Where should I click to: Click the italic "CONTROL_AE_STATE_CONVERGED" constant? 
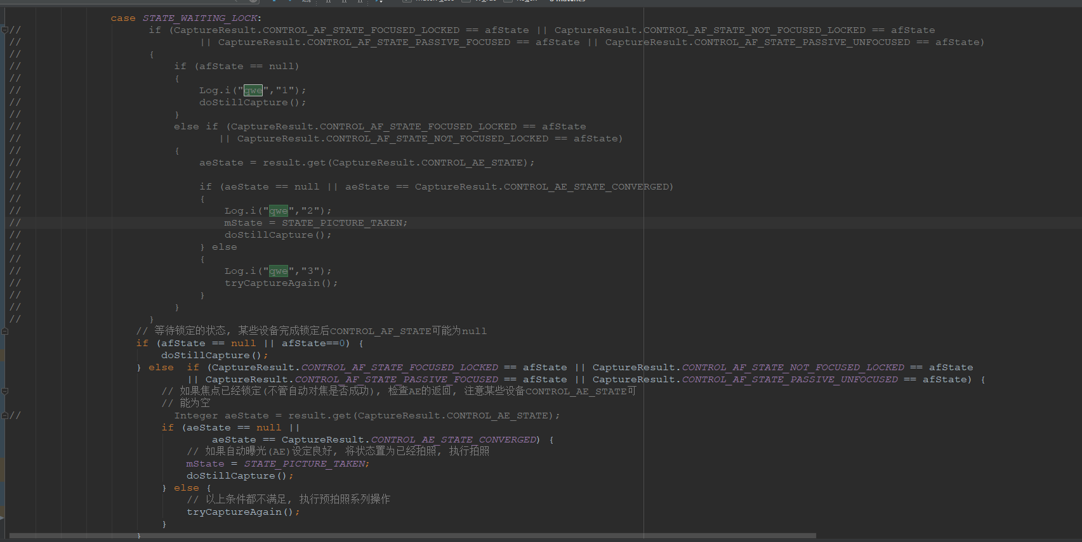click(x=454, y=440)
